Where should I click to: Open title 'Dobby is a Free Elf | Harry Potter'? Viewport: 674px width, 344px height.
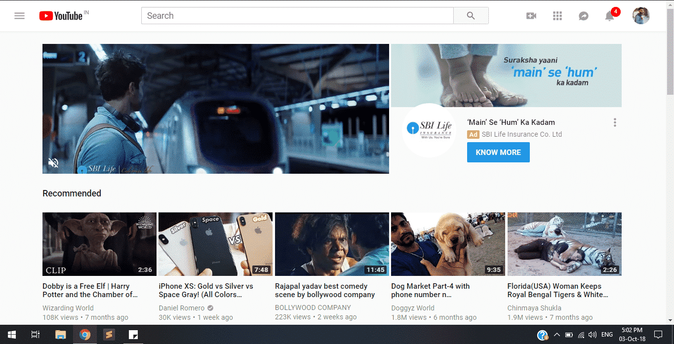[90, 290]
